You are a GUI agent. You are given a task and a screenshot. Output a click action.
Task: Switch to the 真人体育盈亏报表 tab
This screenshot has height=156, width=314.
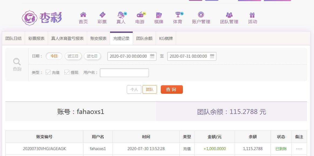click(67, 39)
